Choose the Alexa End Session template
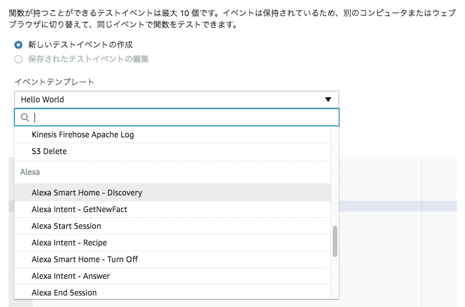The height and width of the screenshot is (307, 465). click(x=172, y=292)
